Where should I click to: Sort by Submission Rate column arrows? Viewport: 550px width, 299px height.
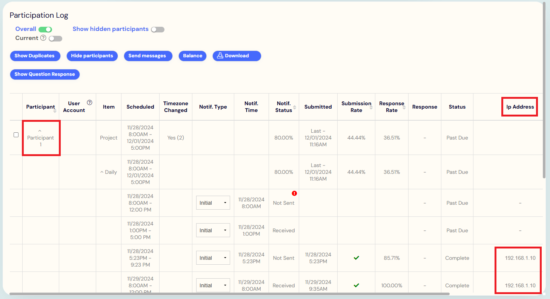point(371,107)
